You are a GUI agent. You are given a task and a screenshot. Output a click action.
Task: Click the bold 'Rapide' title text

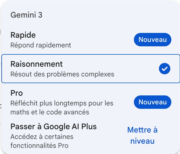click(x=23, y=35)
